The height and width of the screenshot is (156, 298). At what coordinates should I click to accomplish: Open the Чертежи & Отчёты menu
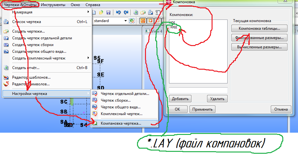[x=20, y=5]
